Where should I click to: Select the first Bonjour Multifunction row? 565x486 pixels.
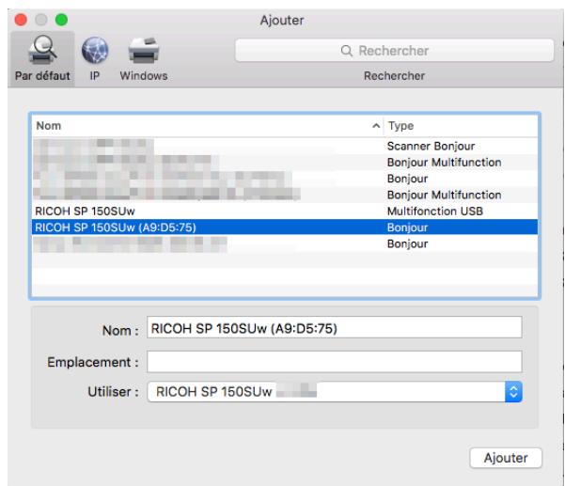click(285, 163)
